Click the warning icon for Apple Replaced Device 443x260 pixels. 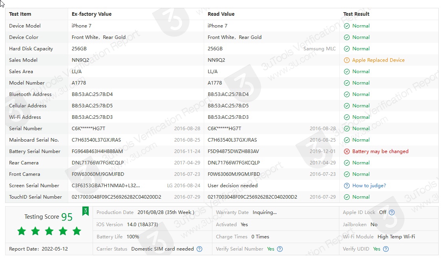347,60
